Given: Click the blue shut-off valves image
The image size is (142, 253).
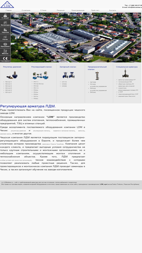Looking at the screenshot, I should point(69,75).
